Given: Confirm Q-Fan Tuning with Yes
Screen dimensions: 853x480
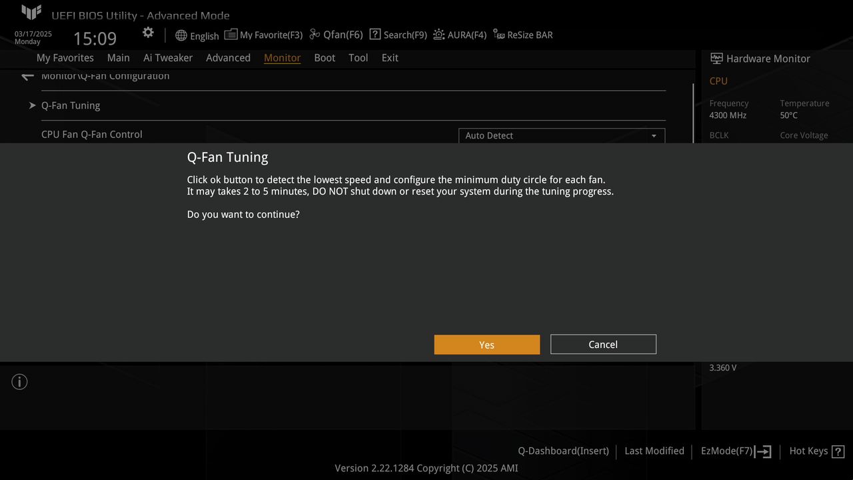Looking at the screenshot, I should 487,345.
